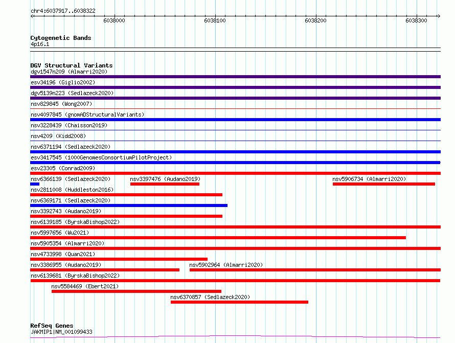Select the RefSeq Genes track title

click(x=52, y=326)
